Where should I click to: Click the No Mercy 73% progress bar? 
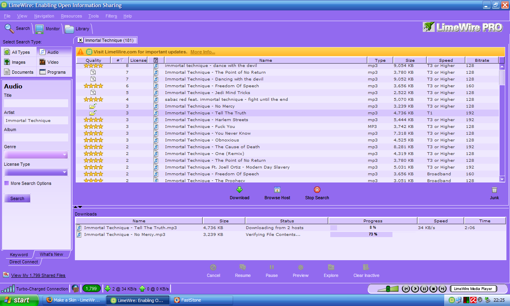[373, 235]
